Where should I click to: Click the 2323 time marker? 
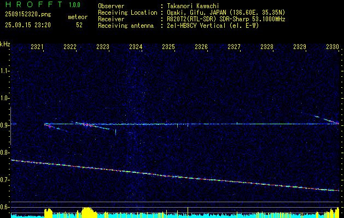103,47
